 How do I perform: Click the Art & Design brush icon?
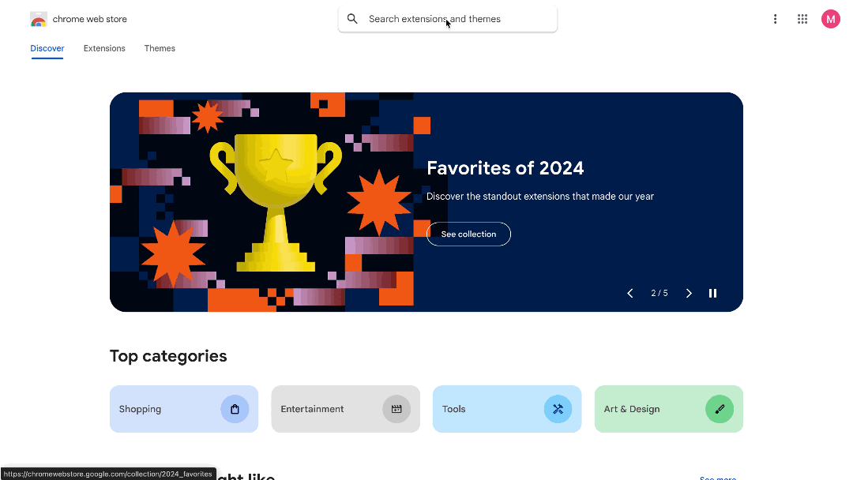(720, 409)
